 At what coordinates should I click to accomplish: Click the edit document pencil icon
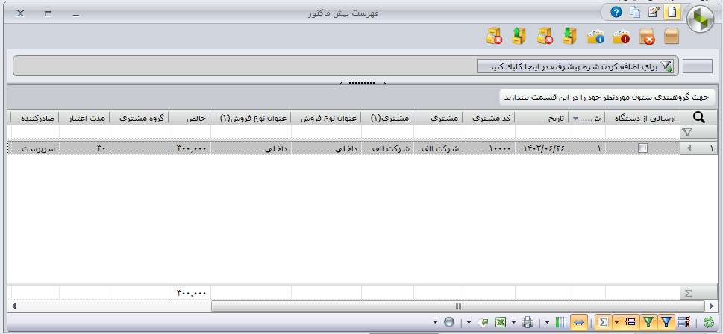click(x=654, y=13)
